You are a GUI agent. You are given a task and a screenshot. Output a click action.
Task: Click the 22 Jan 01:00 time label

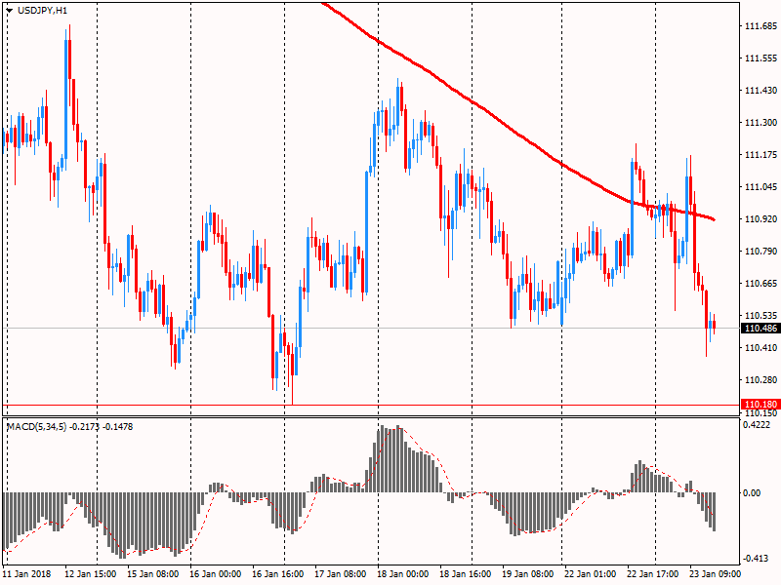(591, 573)
